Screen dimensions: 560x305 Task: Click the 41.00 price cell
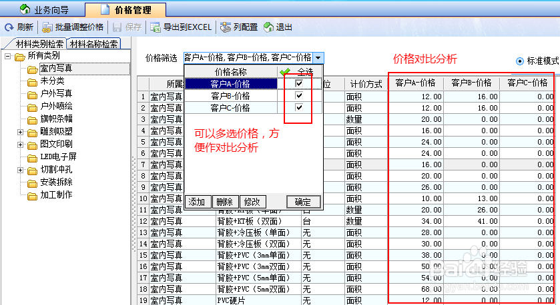point(471,221)
